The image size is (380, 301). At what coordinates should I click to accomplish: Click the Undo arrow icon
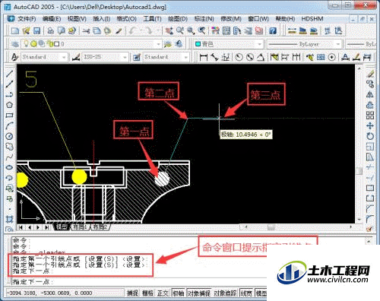pyautogui.click(x=132, y=31)
